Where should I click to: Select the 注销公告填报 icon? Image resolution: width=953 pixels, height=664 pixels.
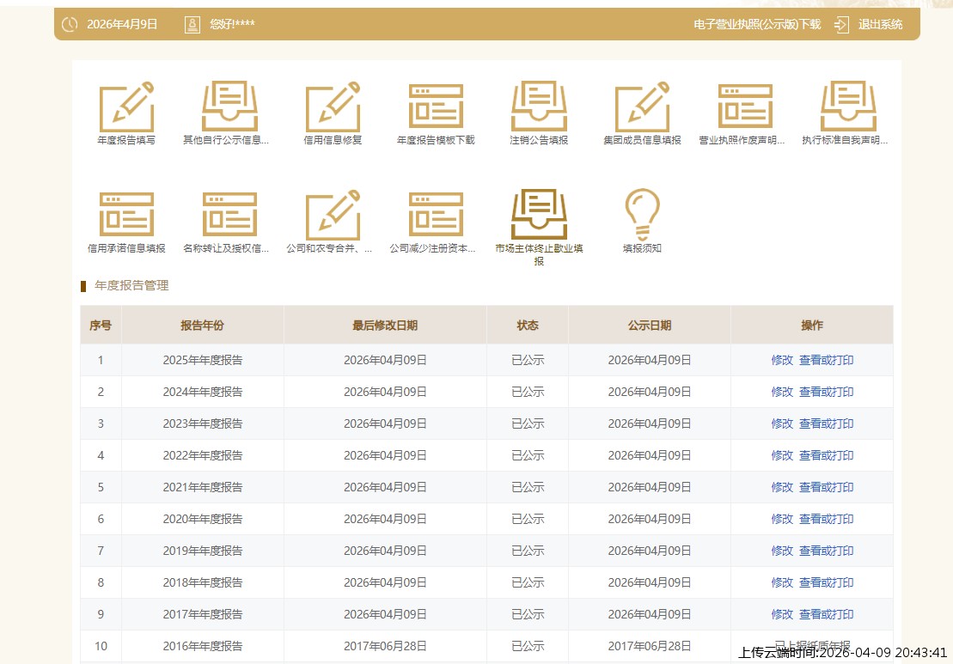click(539, 108)
